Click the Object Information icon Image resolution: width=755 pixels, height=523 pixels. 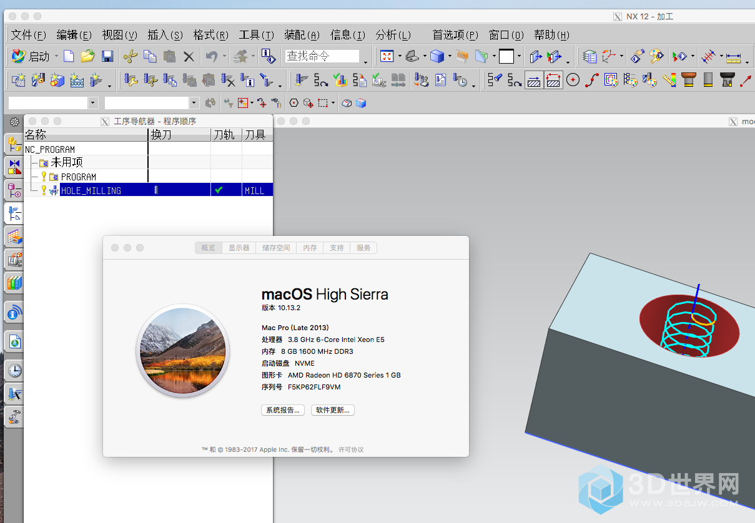pyautogui.click(x=269, y=56)
